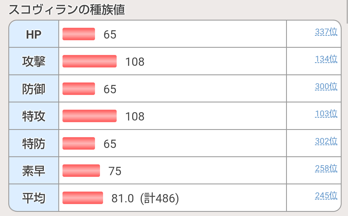The image size is (348, 216).
Task: Click the 平均 row header cell
Action: point(34,198)
